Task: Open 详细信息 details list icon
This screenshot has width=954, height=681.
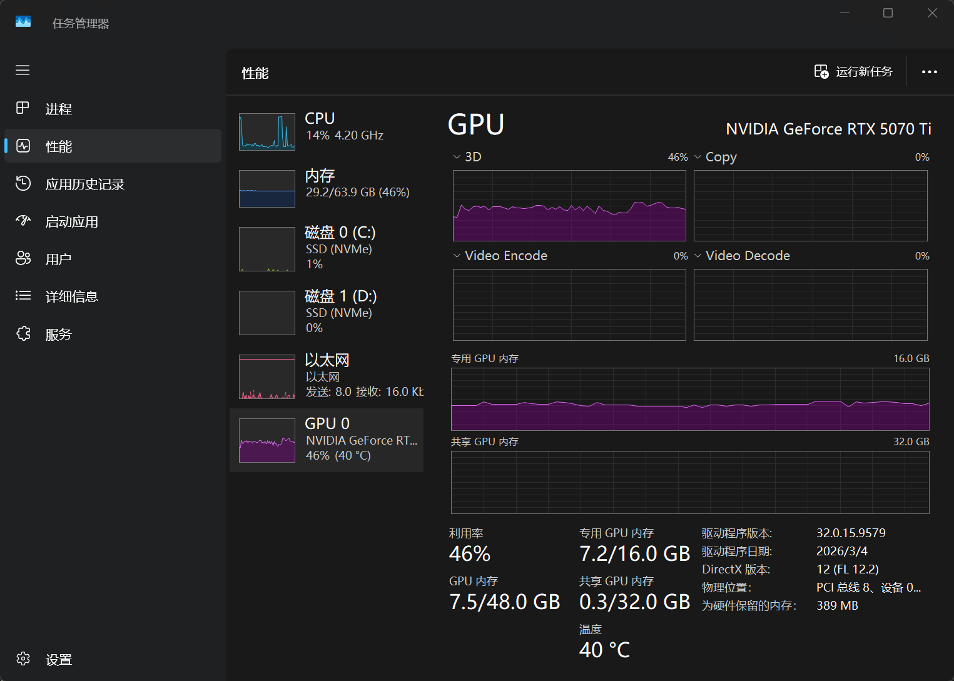Action: (x=23, y=296)
